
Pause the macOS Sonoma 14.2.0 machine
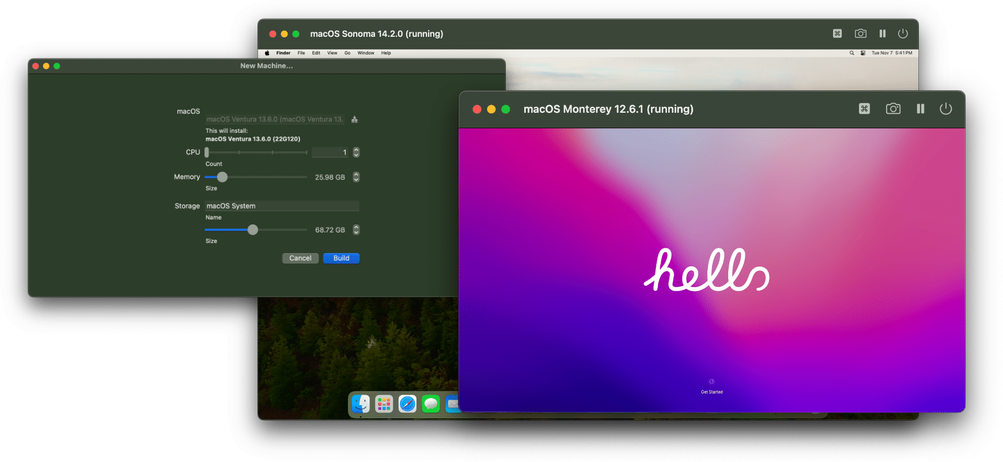click(883, 33)
